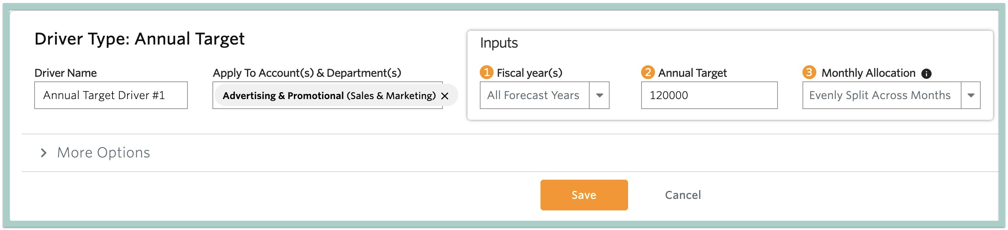This screenshot has width=1008, height=230.
Task: Click the step 3 orange number badge
Action: point(809,72)
